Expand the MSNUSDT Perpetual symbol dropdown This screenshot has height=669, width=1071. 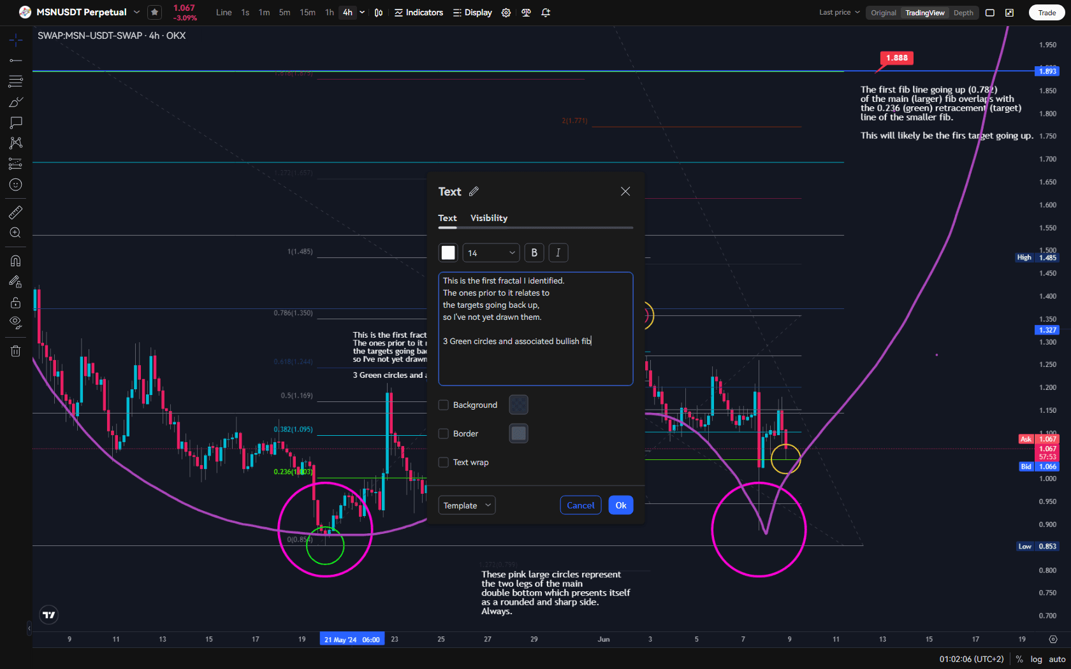(136, 12)
